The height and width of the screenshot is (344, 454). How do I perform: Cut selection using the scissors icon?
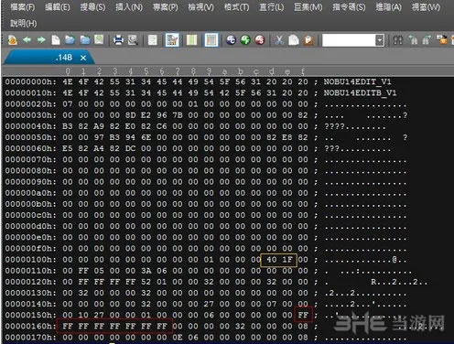tap(279, 40)
